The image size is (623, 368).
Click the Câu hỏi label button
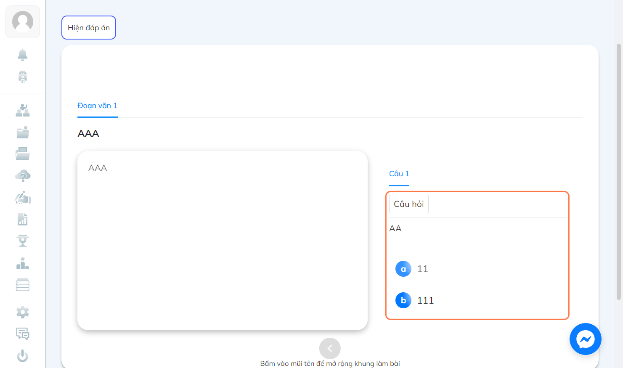coord(409,204)
